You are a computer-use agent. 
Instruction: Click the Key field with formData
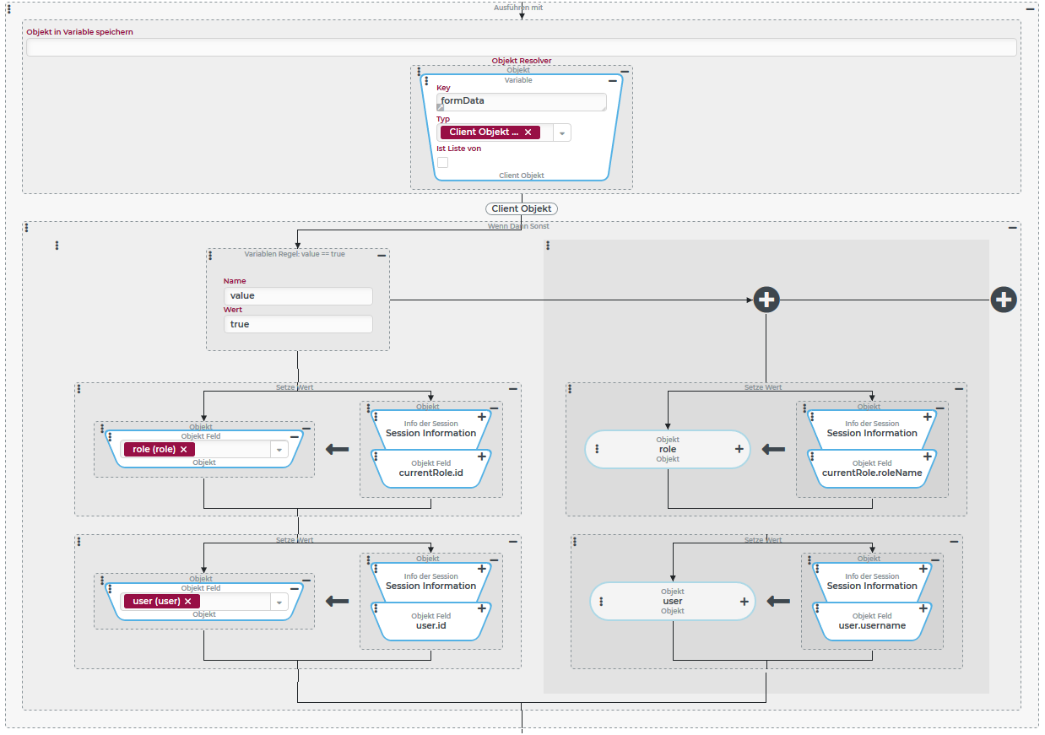521,101
